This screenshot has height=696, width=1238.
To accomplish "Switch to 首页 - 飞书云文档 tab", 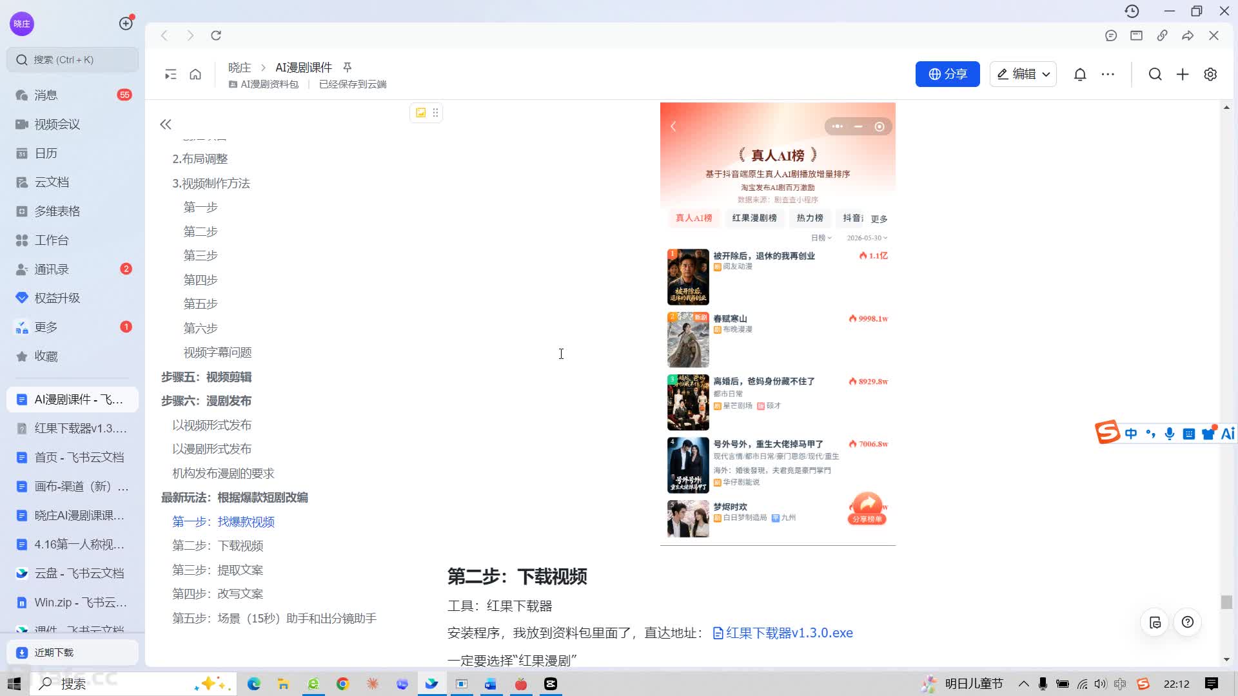I will tap(72, 458).
